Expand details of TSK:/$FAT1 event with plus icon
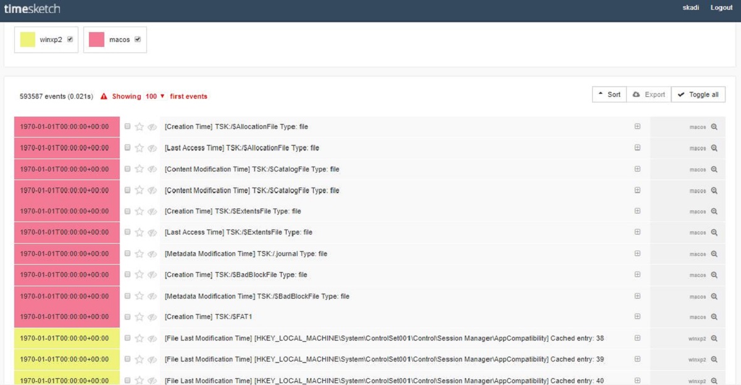 pyautogui.click(x=637, y=317)
